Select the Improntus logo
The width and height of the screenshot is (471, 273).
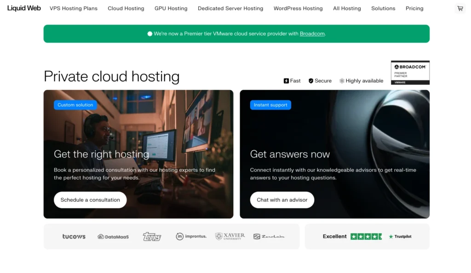[191, 236]
